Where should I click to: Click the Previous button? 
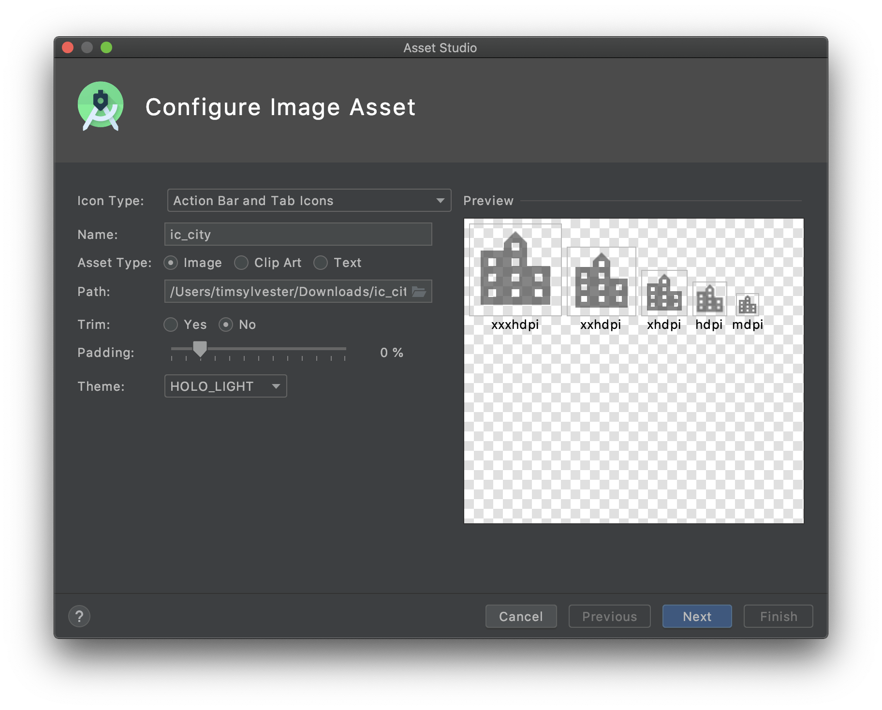pyautogui.click(x=609, y=616)
